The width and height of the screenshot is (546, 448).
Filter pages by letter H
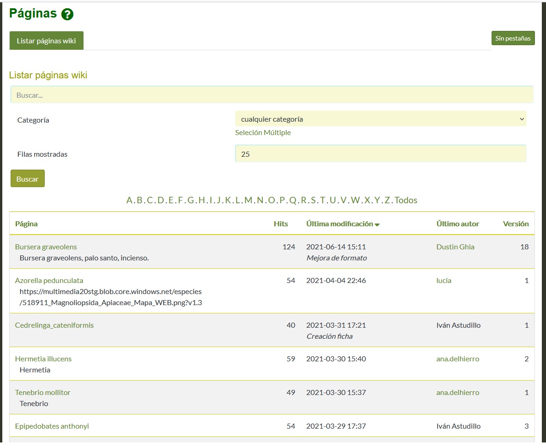tap(202, 200)
